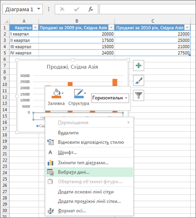
Task: Click the Структура outline pen icon
Action: [x=78, y=94]
